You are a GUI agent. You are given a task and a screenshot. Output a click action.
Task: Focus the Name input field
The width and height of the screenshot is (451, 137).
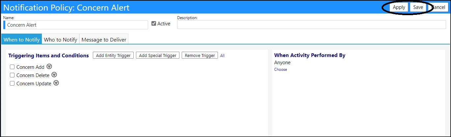76,25
